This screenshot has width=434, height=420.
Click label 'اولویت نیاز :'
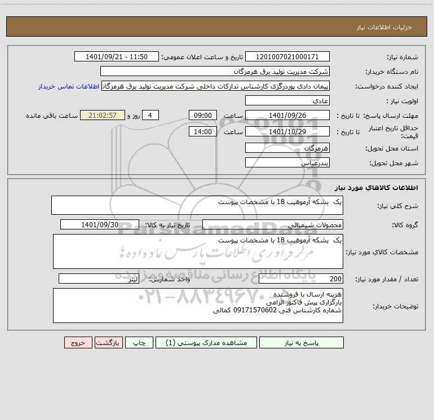pos(402,101)
